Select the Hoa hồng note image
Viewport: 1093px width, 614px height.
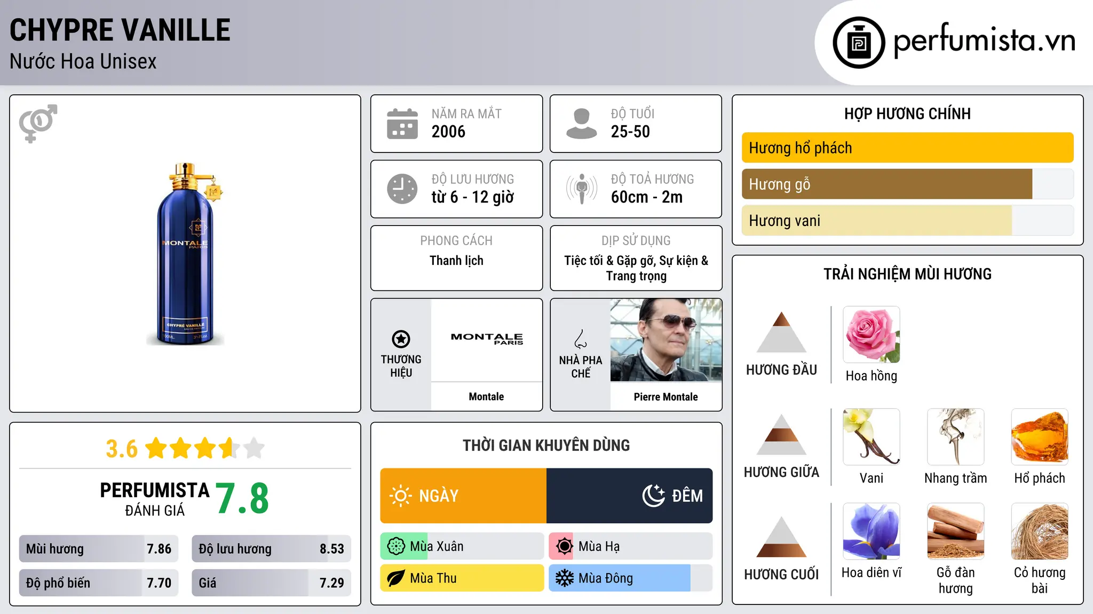click(x=872, y=335)
